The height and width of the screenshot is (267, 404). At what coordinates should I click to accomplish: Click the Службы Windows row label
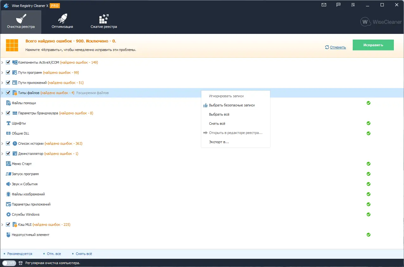coord(26,214)
